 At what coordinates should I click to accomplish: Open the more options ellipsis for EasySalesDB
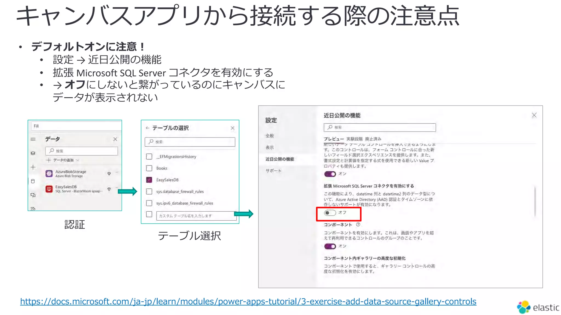tap(117, 188)
